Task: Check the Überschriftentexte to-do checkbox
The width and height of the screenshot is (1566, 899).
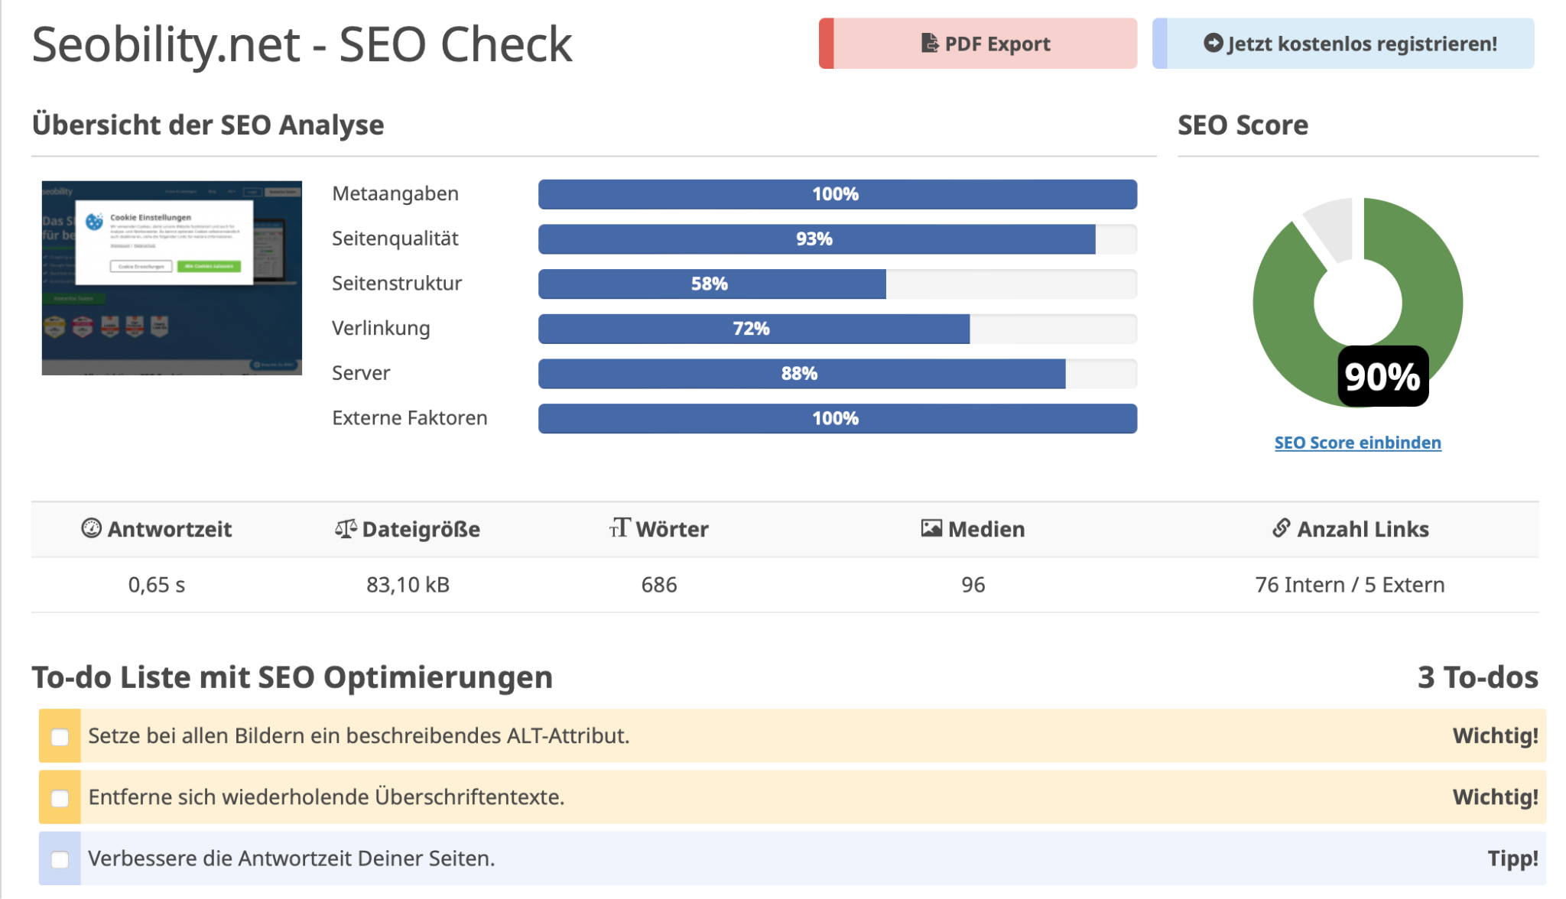Action: pos(60,797)
